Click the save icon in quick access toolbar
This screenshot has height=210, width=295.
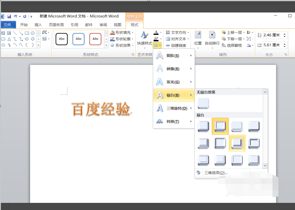coord(9,16)
